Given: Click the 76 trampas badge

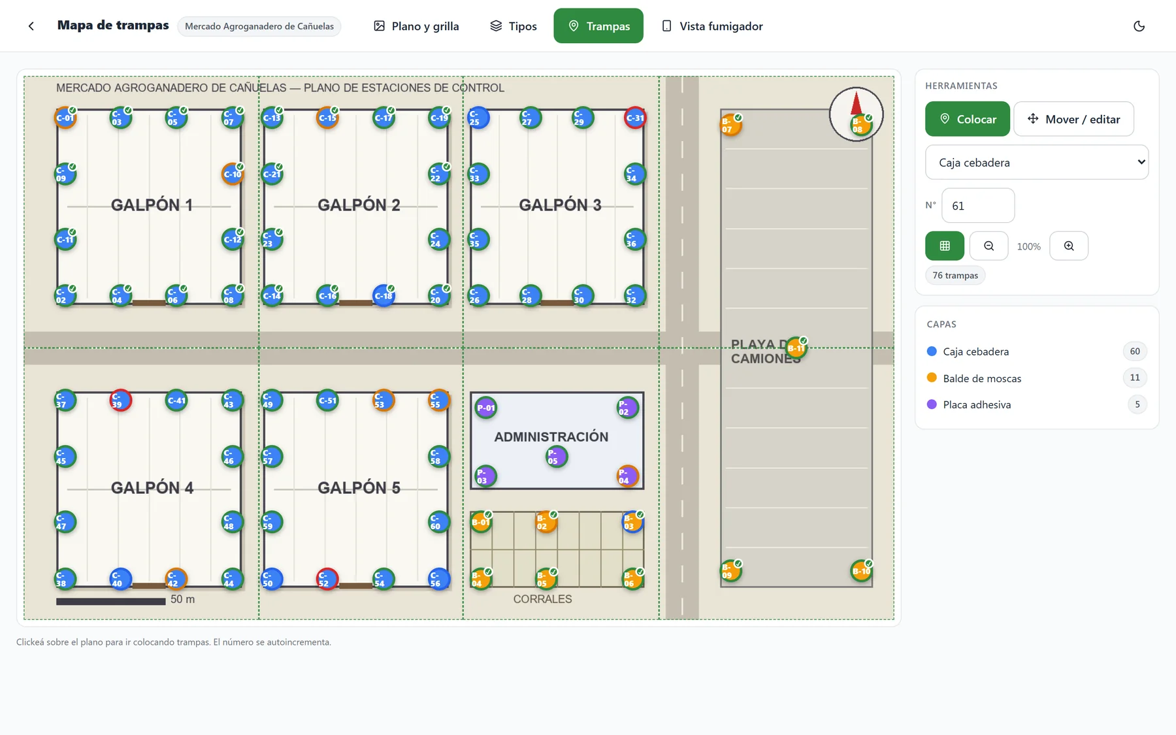Looking at the screenshot, I should (955, 275).
